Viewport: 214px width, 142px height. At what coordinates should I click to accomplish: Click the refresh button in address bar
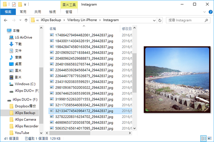tap(160, 20)
